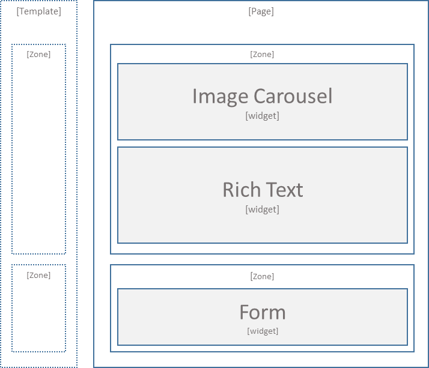Click the lower template [Zone] label
This screenshot has height=368, width=429.
[x=38, y=276]
